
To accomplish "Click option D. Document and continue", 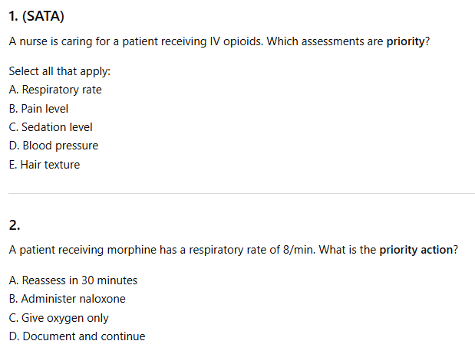I will click(x=77, y=336).
